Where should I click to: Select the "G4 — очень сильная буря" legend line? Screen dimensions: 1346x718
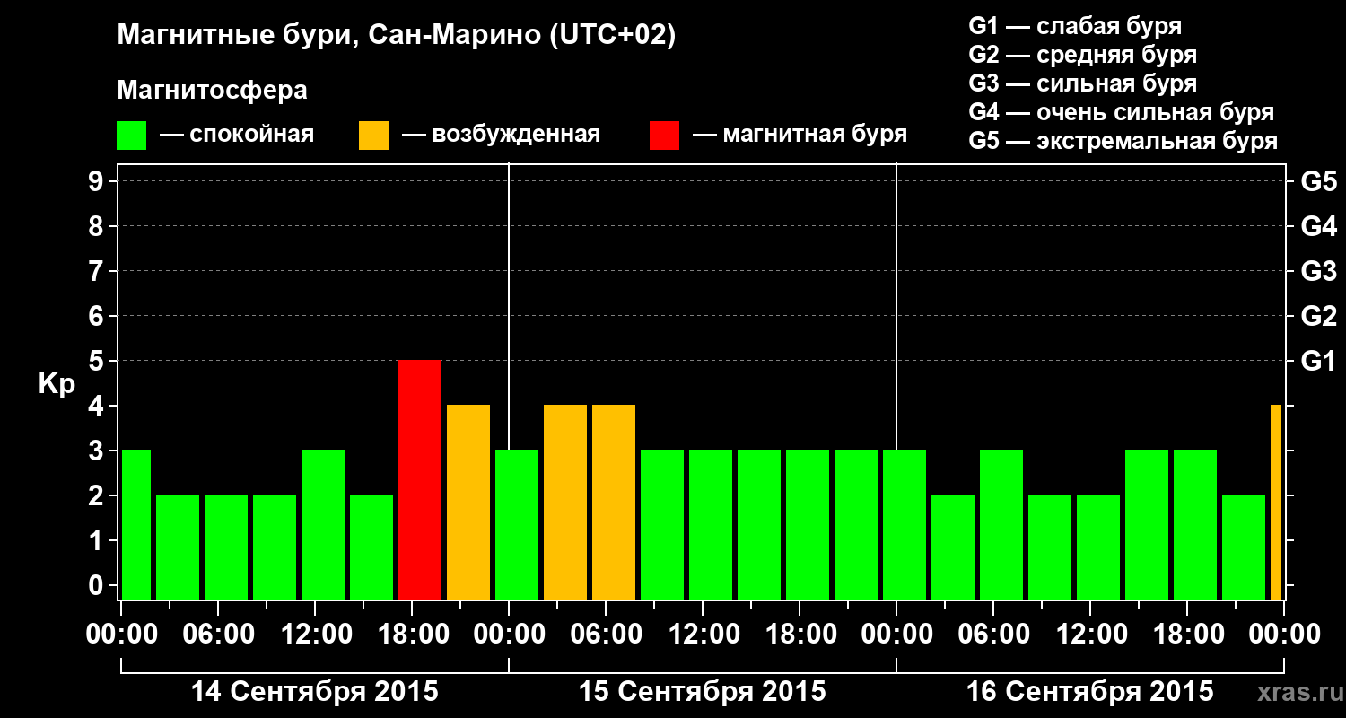click(x=1122, y=112)
